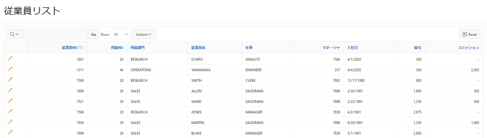Sort by 従業員NO column header
The height and width of the screenshot is (138, 487).
pos(70,47)
